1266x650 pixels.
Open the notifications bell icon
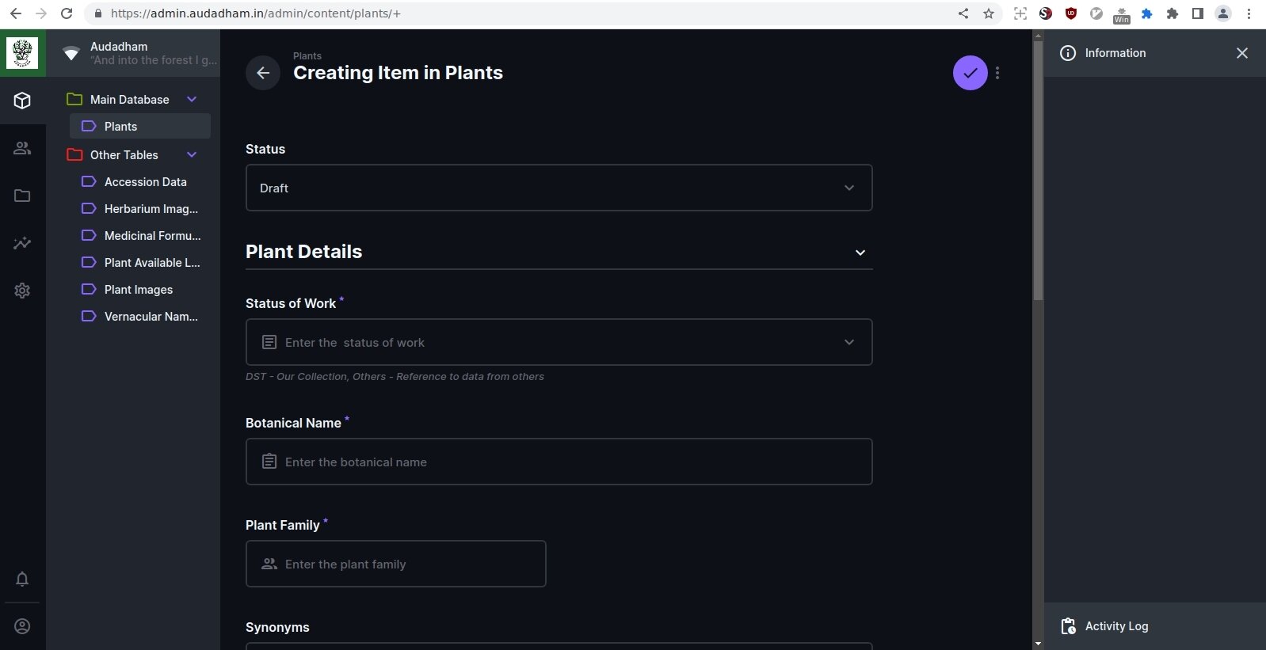[x=22, y=579]
